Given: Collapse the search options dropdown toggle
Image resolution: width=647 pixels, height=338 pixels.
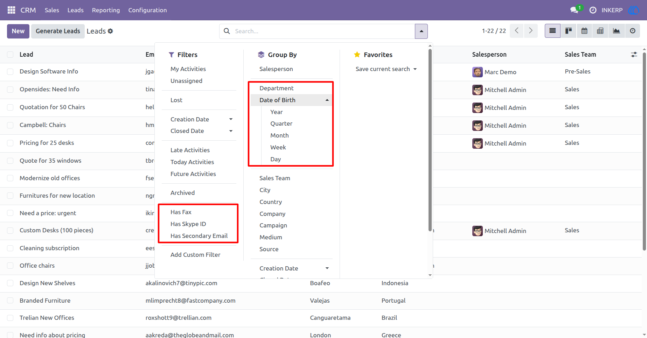Looking at the screenshot, I should point(421,31).
